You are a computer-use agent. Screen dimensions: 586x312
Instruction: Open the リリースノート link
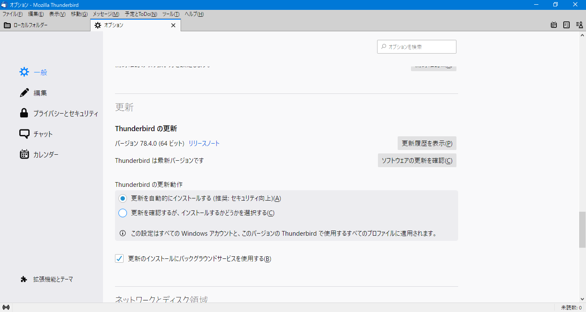point(204,144)
